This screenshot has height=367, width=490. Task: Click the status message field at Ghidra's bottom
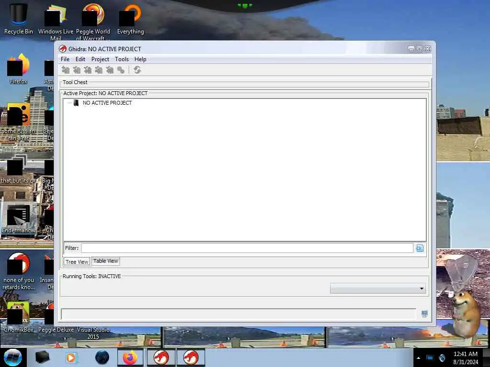(238, 314)
